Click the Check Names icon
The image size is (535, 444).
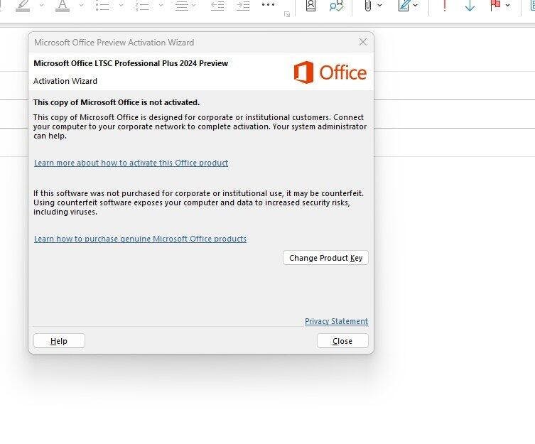[x=336, y=5]
